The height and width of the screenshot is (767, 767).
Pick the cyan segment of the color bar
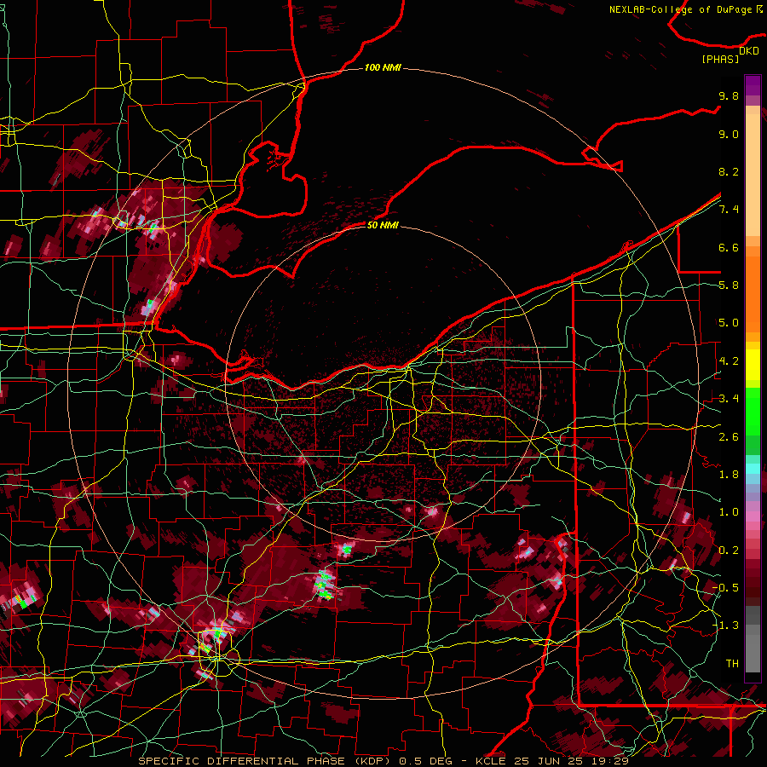(753, 468)
